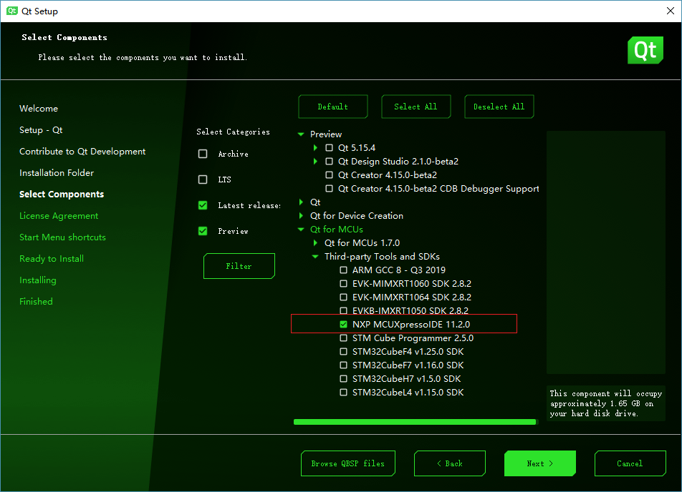Expand Qt for MCUs 1.7.0 node
This screenshot has width=682, height=492.
coord(315,242)
